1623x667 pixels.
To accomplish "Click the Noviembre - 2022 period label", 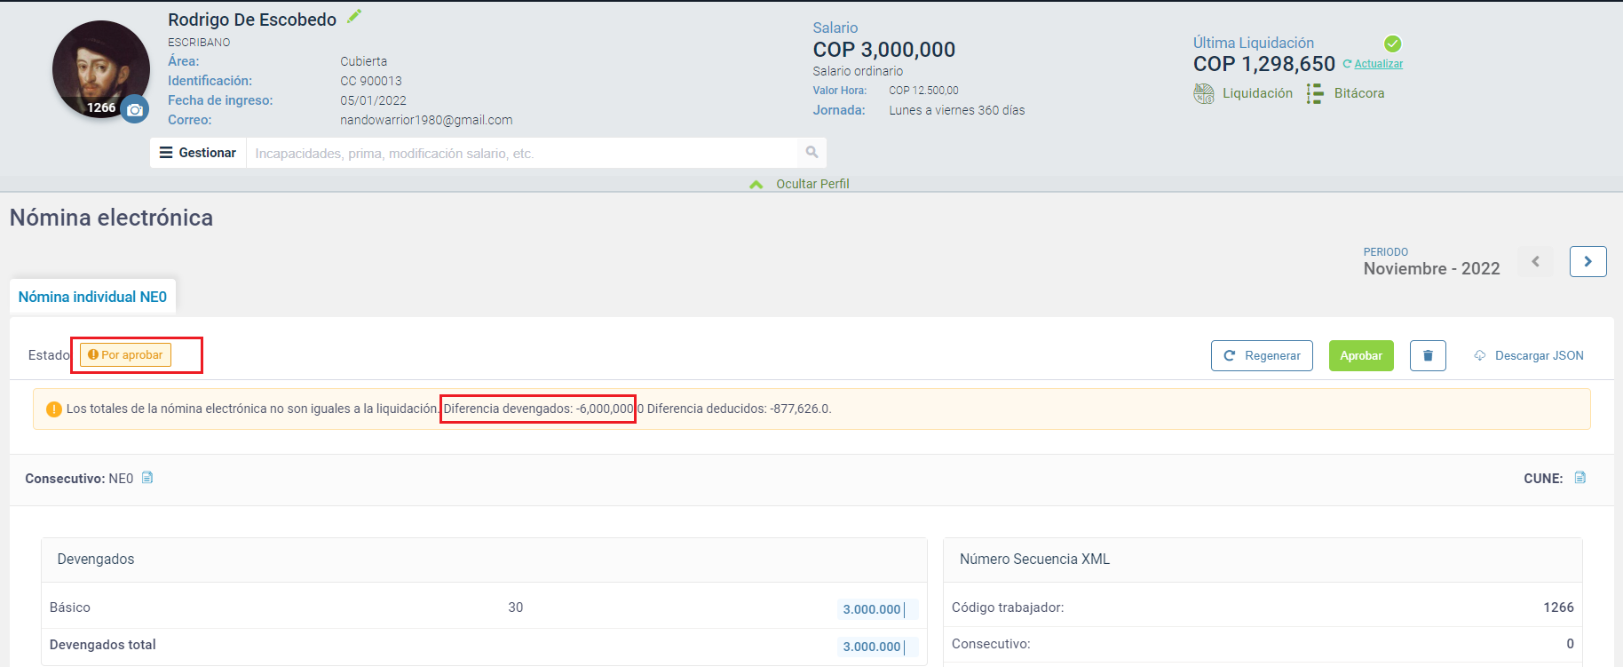I will click(1431, 268).
